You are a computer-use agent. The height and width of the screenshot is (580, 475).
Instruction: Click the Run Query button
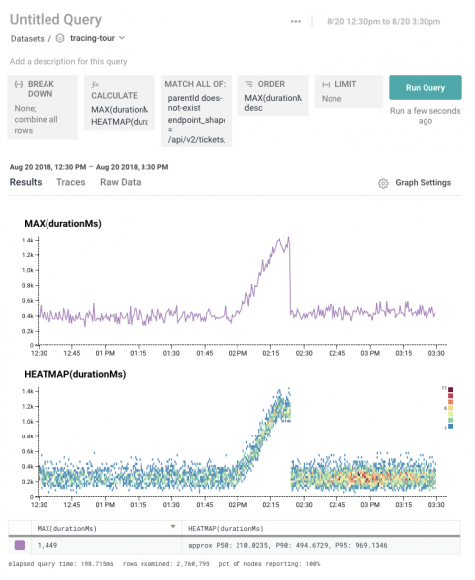click(426, 88)
